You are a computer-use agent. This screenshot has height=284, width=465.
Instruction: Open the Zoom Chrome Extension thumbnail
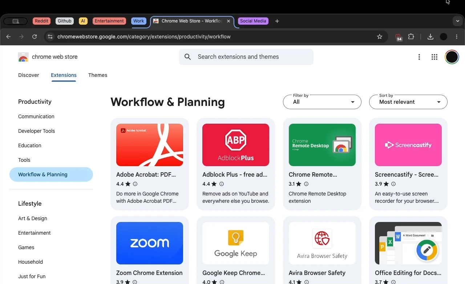tap(150, 243)
